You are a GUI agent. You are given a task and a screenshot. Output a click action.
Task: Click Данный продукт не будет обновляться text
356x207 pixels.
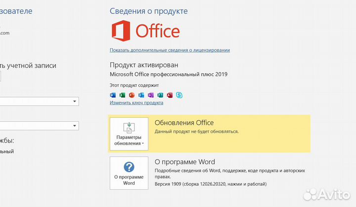click(197, 131)
